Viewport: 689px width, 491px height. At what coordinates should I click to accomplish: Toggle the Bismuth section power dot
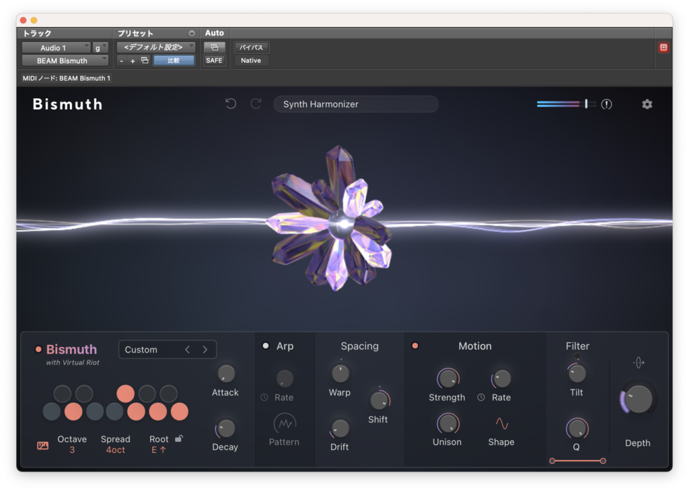38,349
